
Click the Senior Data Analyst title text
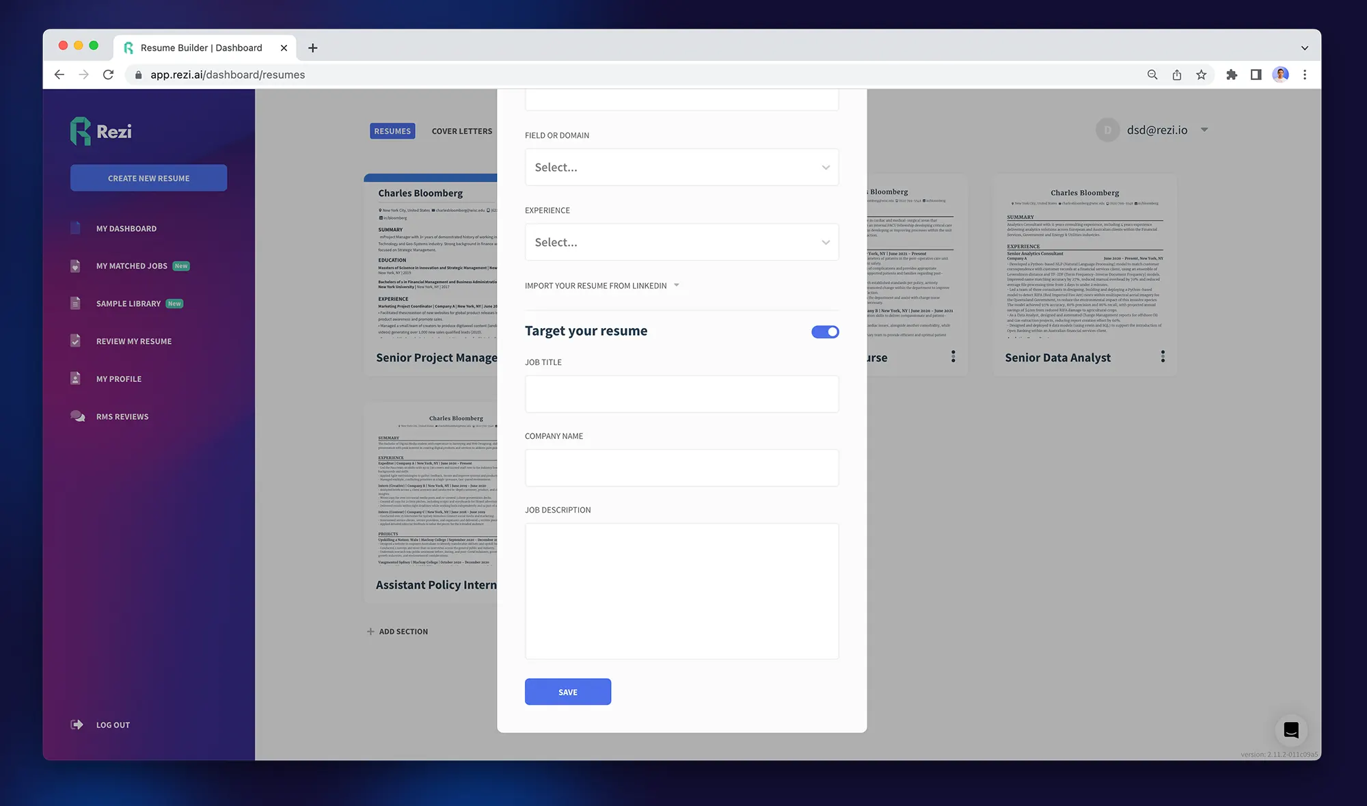[x=1057, y=358]
